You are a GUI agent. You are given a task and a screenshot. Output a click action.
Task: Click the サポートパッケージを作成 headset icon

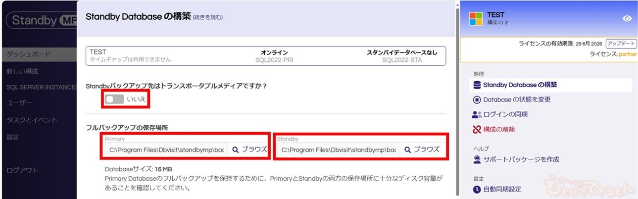coord(477,160)
